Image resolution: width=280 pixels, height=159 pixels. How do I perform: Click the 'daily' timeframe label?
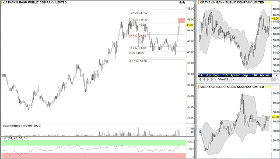coord(182,3)
